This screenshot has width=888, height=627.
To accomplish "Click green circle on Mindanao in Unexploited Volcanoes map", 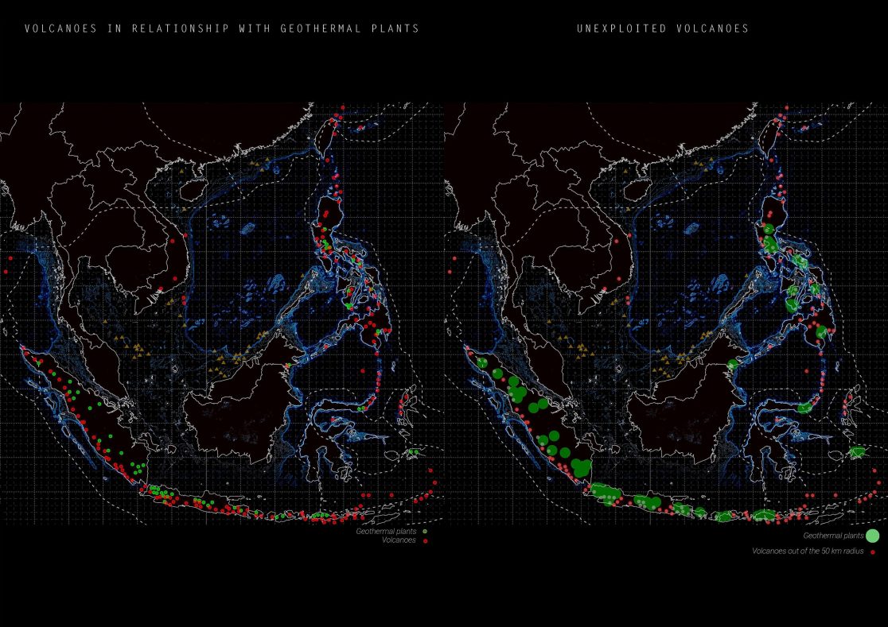I will pos(822,332).
